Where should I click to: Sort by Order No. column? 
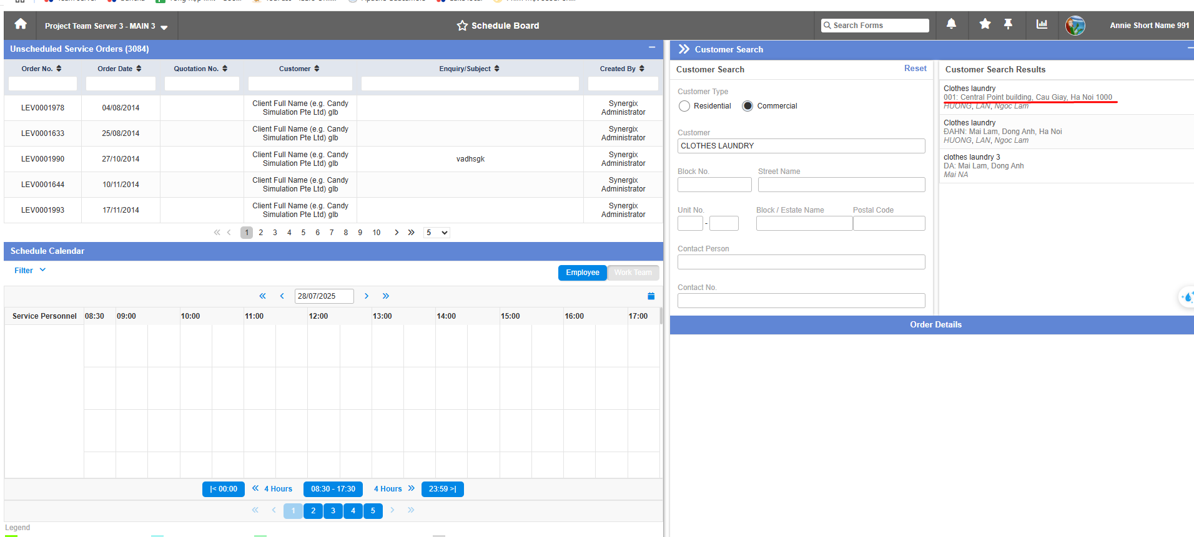(59, 69)
